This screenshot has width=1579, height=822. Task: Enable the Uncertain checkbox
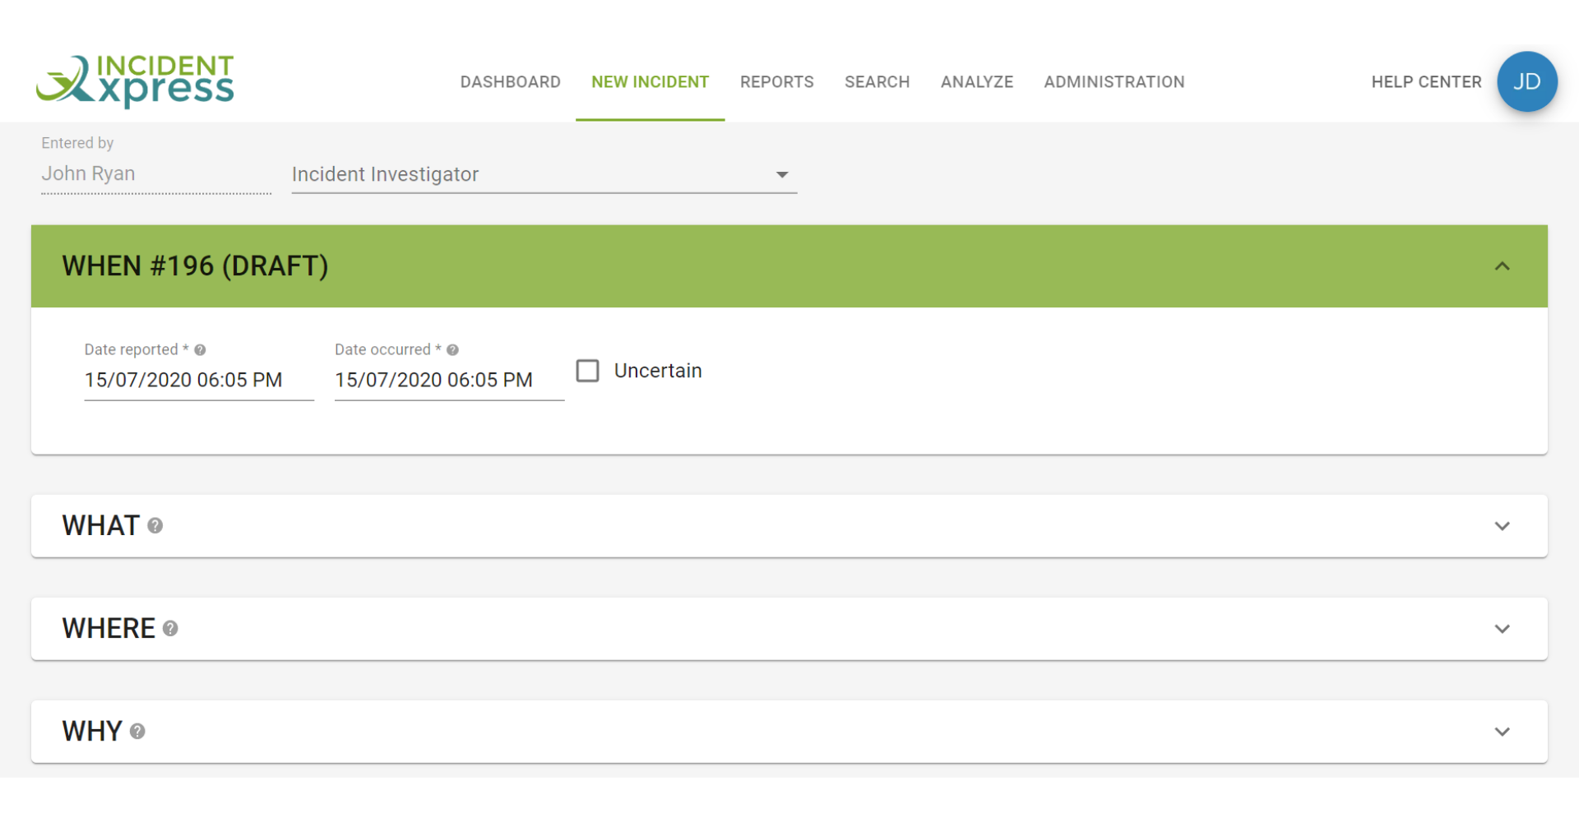click(x=587, y=371)
